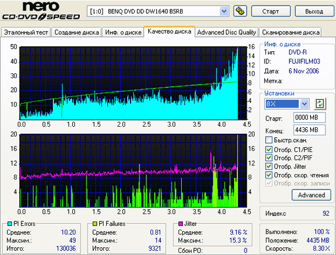Toggle the Отобр. C1/PIE checkbox
This screenshot has height=255, width=336.
[x=268, y=149]
